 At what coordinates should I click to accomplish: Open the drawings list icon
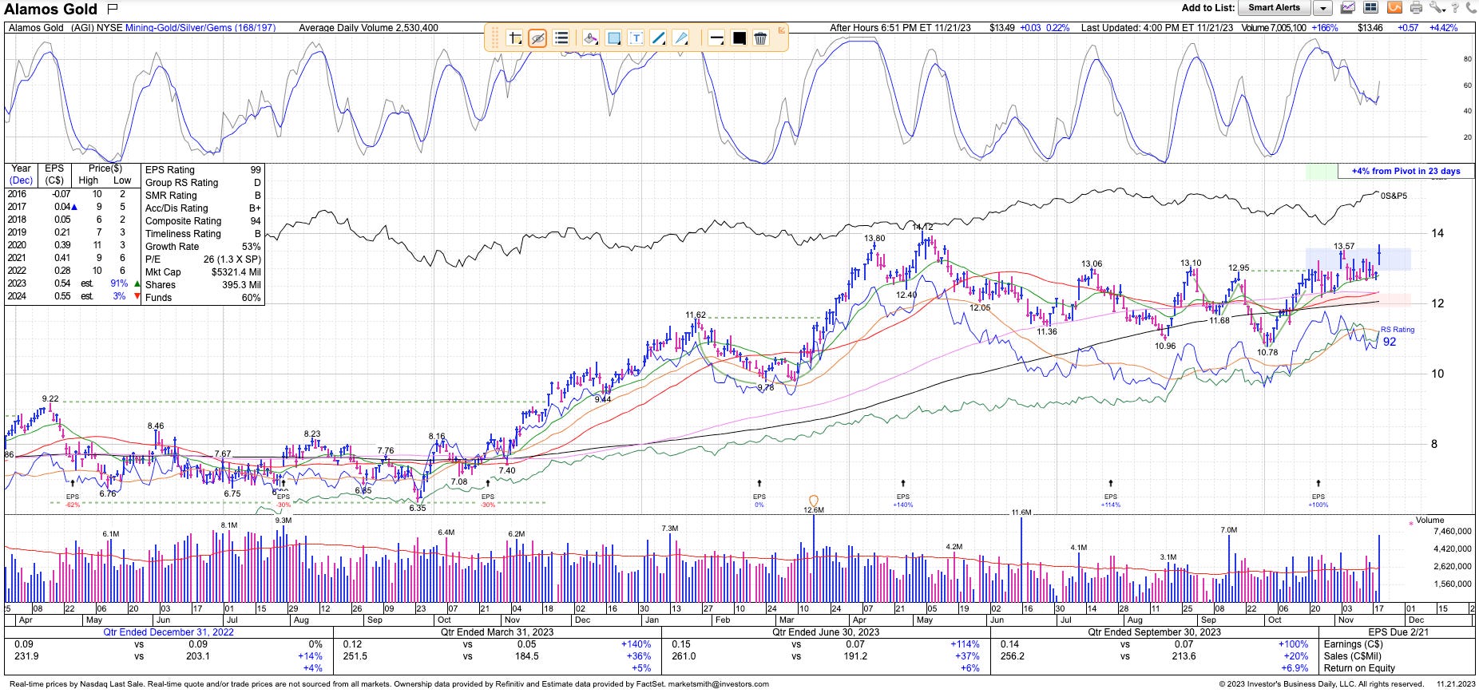click(x=561, y=38)
